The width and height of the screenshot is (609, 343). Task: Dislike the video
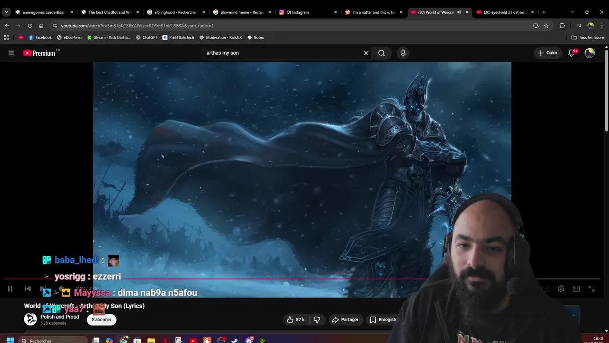tap(317, 320)
